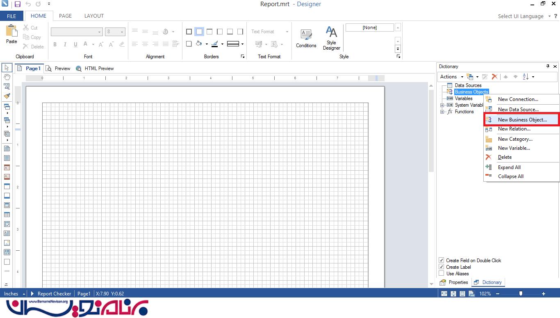Enable the Use Aliases checkbox
560x318 pixels.
(442, 273)
